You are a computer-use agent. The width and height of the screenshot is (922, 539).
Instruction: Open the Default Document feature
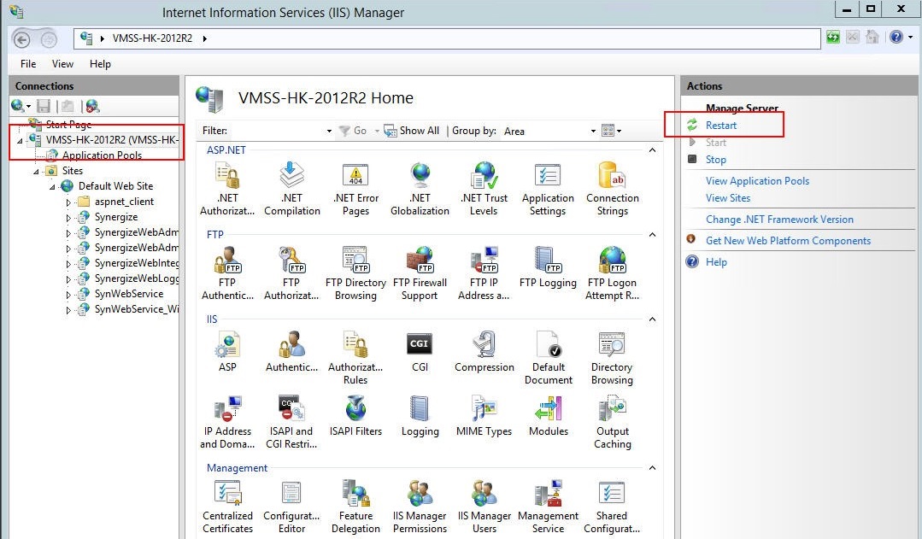(x=548, y=357)
